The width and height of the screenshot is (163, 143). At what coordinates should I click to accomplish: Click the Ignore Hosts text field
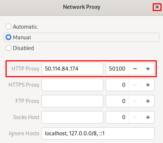[98, 133]
